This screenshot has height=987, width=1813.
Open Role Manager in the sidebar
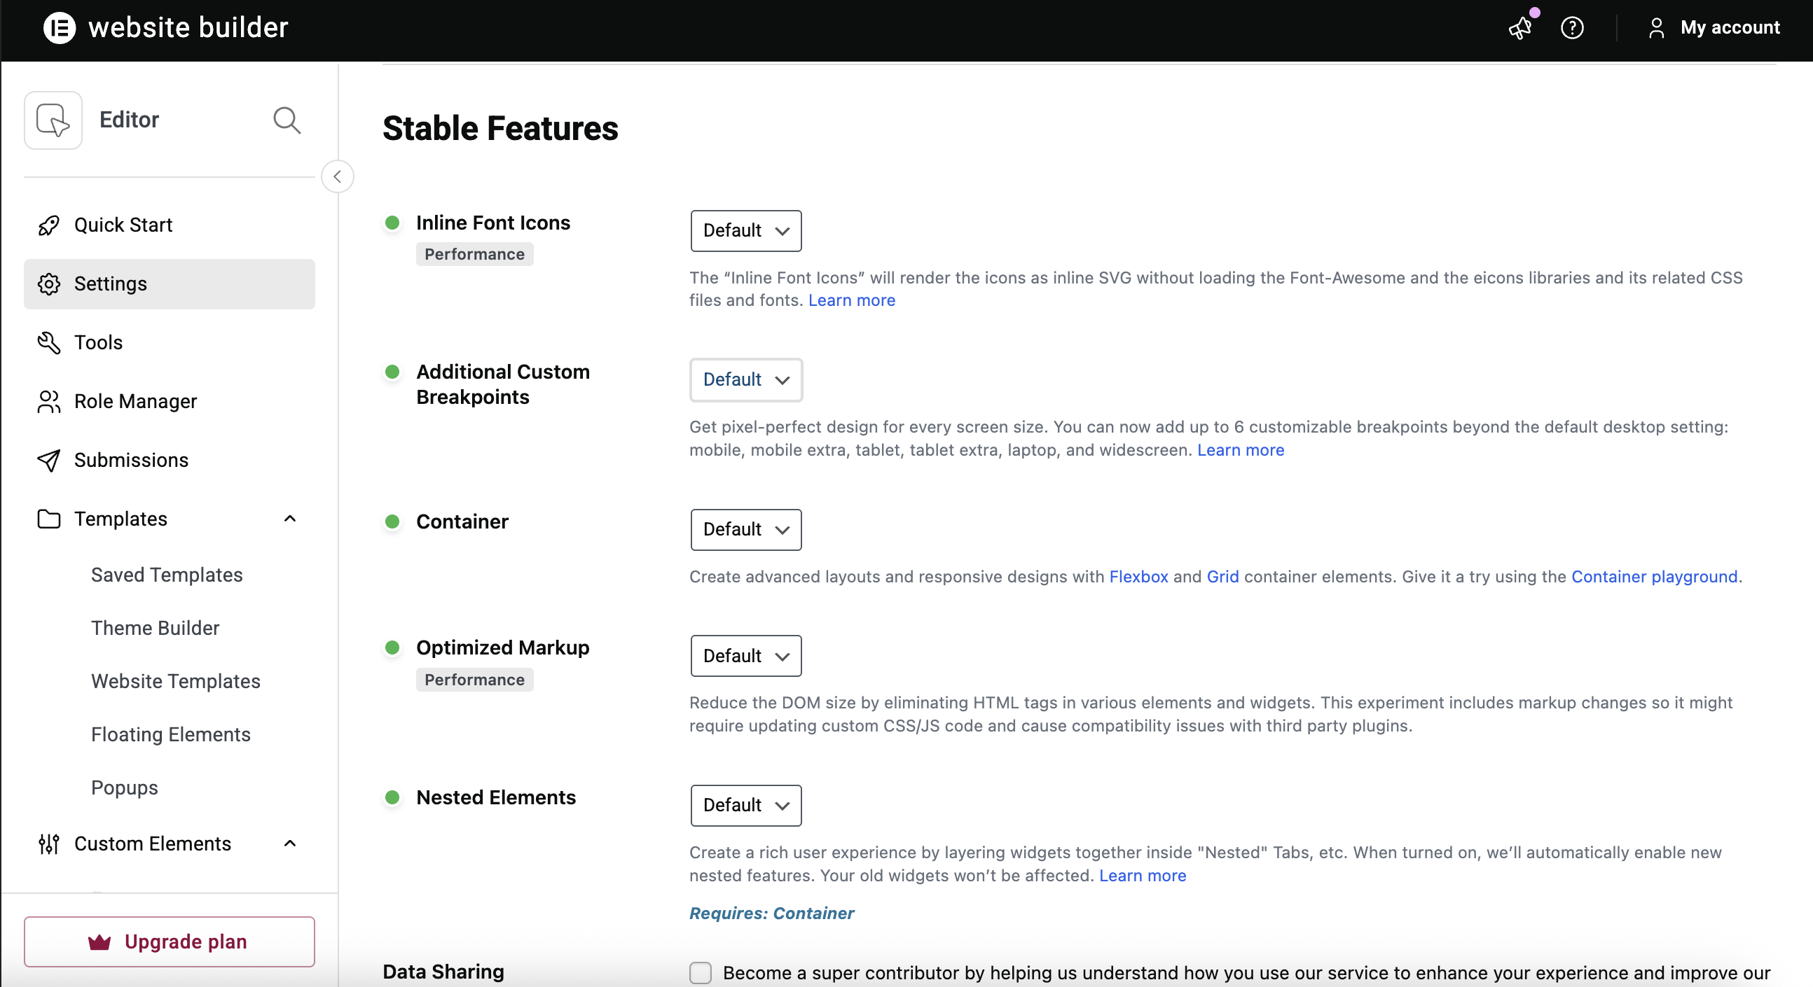pyautogui.click(x=135, y=402)
